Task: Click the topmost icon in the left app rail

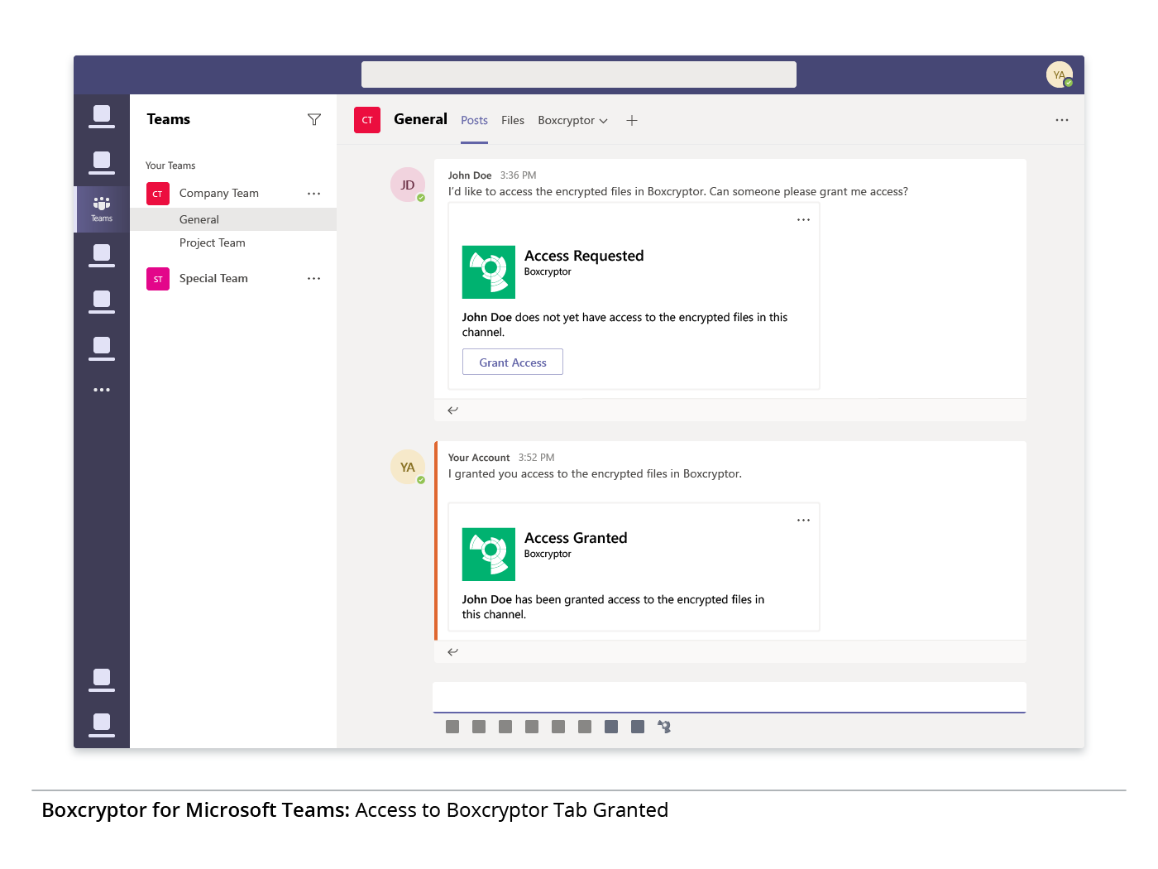Action: [x=102, y=117]
